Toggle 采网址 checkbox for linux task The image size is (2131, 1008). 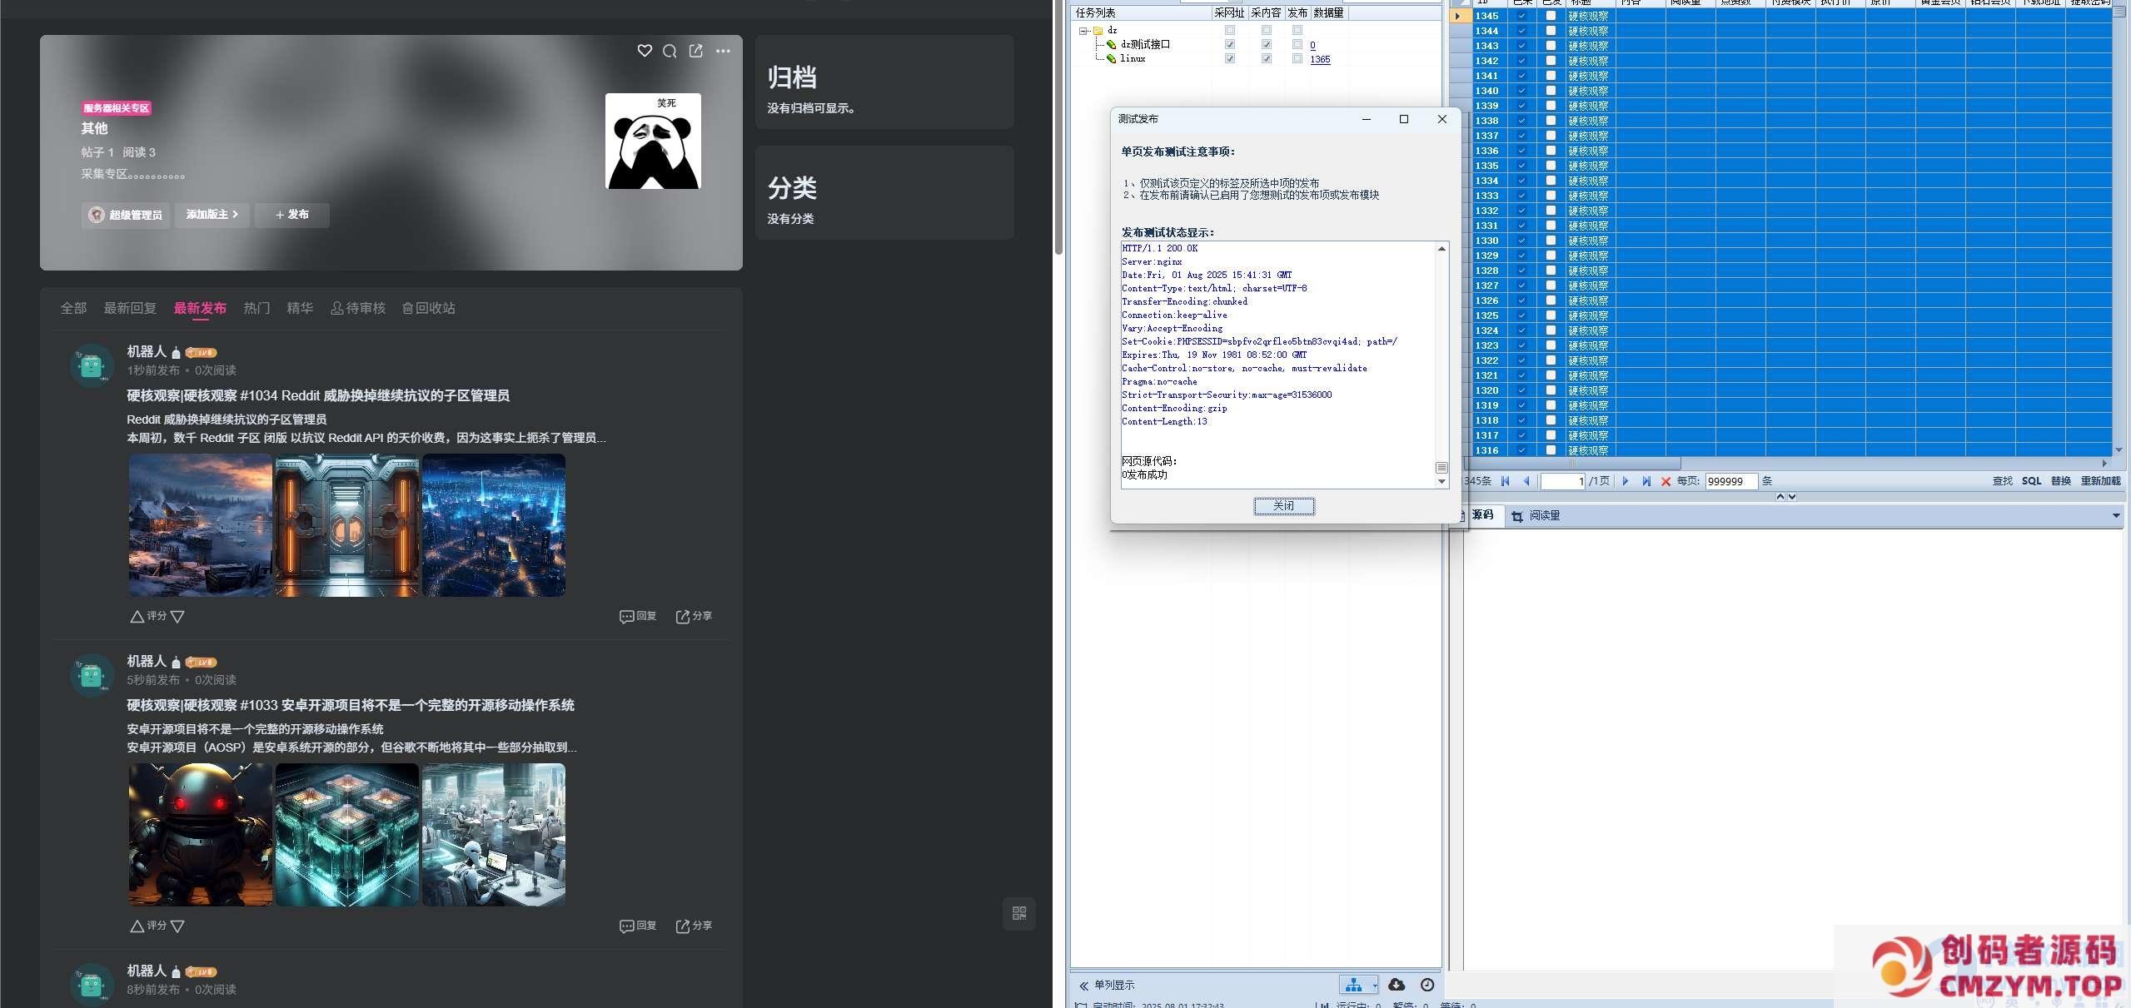[x=1230, y=59]
